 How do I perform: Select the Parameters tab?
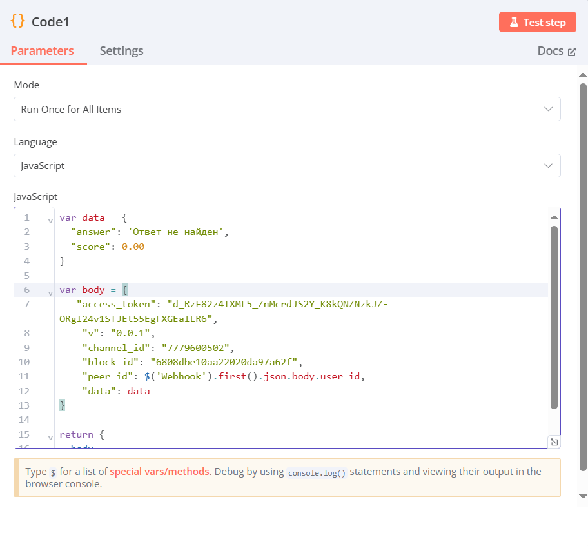tap(42, 51)
